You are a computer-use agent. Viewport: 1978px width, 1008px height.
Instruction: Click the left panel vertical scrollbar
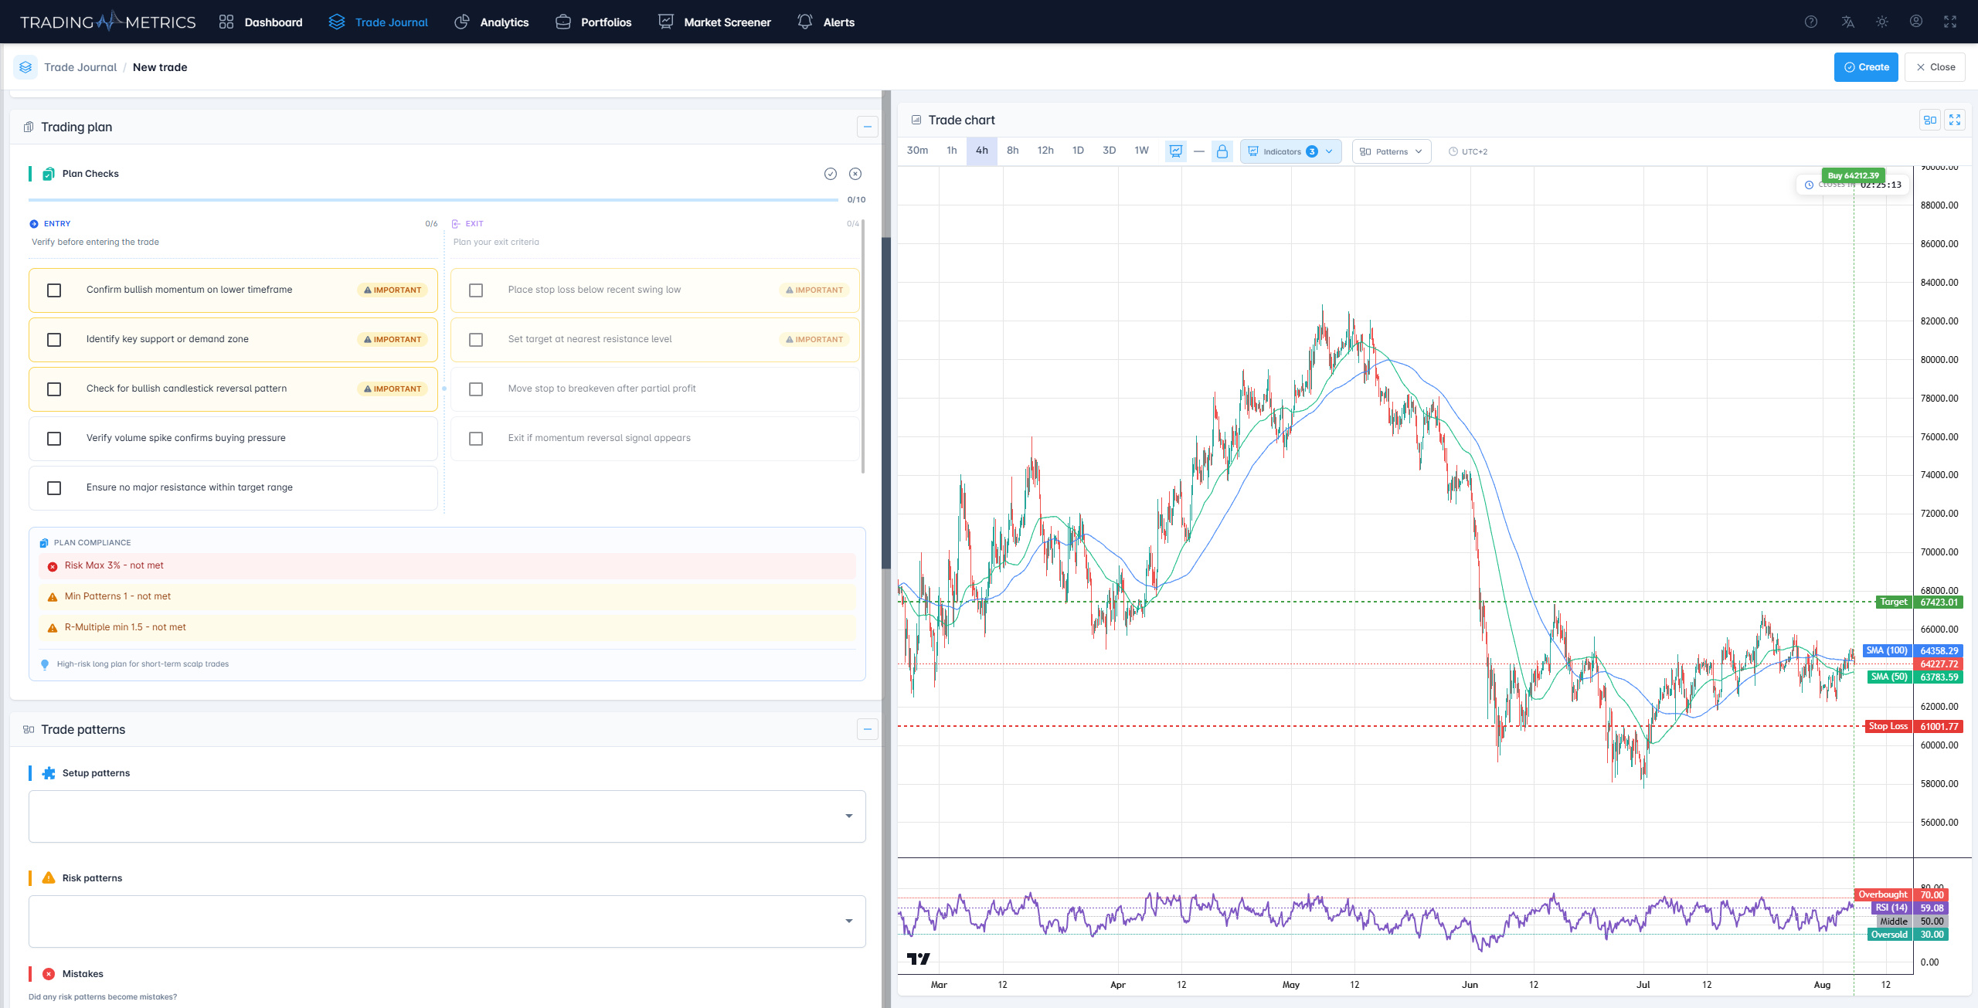click(x=886, y=402)
